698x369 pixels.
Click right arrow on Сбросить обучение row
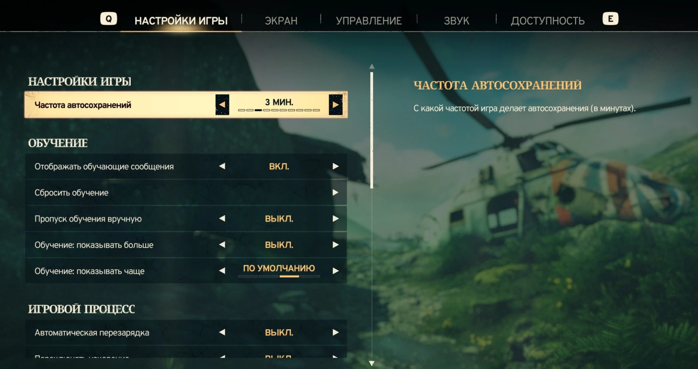(335, 193)
